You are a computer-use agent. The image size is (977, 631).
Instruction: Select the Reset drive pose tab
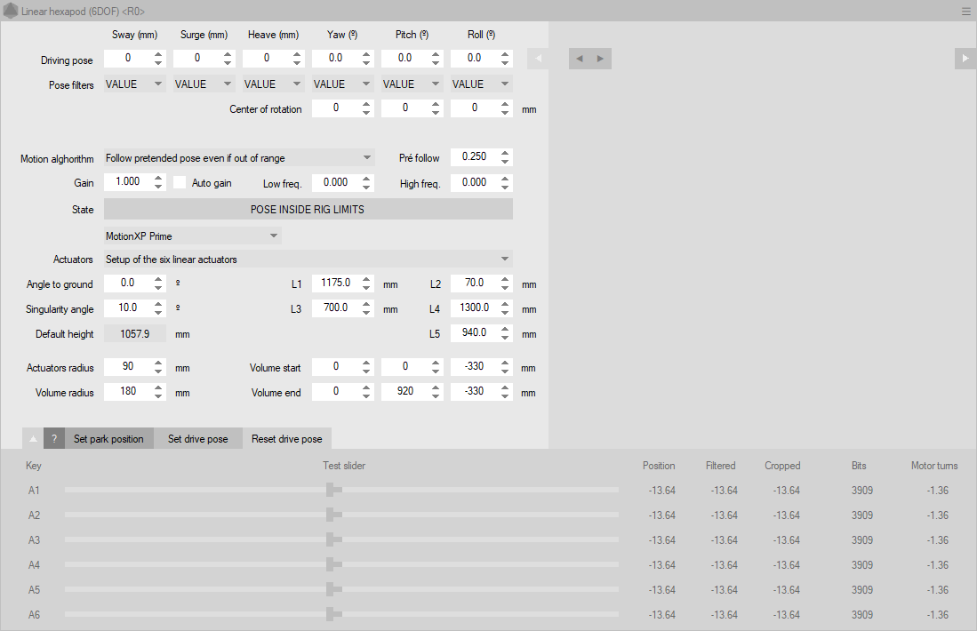coord(286,439)
